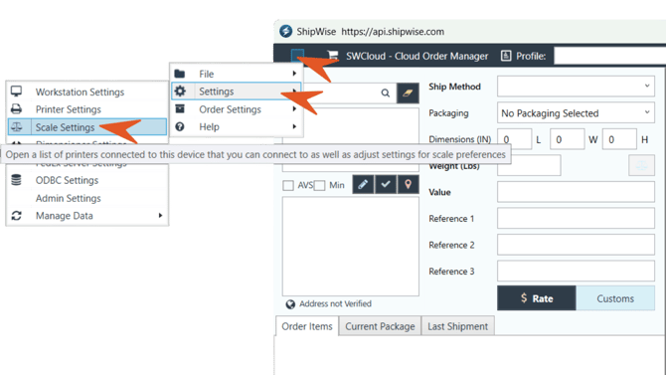Viewport: 666px width, 375px height.
Task: Click the Customs button
Action: (615, 298)
